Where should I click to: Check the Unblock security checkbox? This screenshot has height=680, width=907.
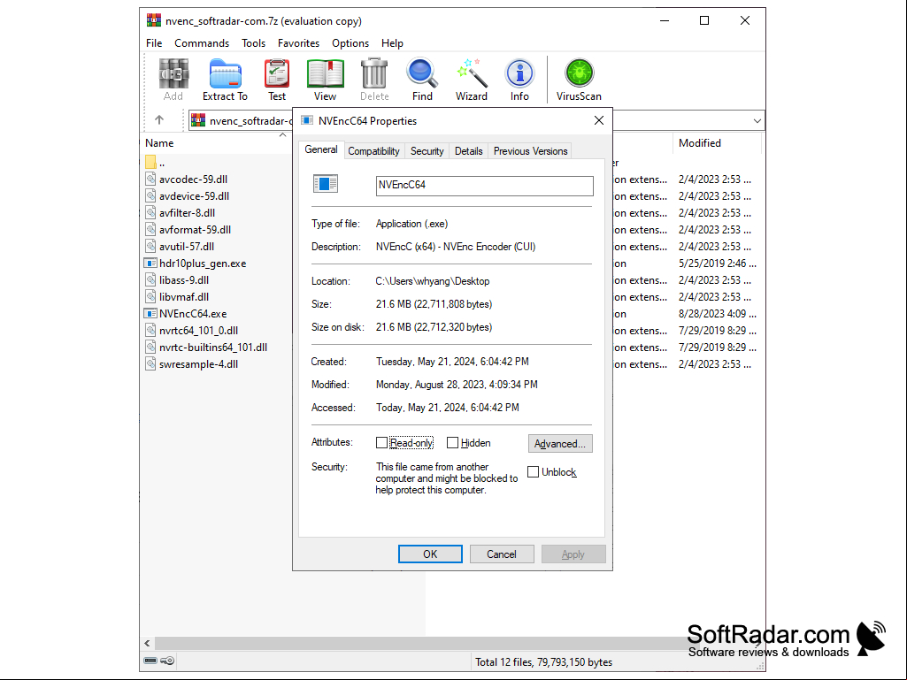[x=534, y=472]
